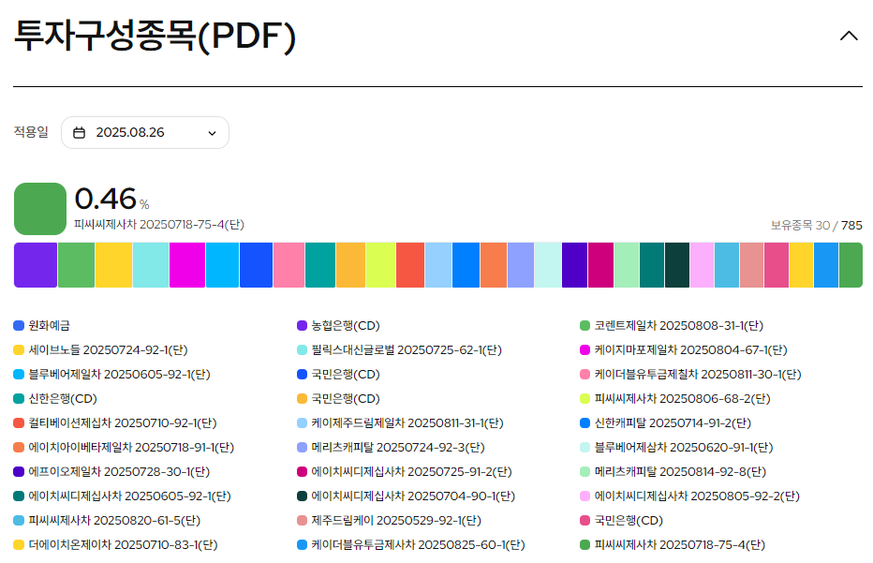This screenshot has height=563, width=873.
Task: Click 에이치아이베타제일차 20250718-91-1(단) legend entry
Action: pyautogui.click(x=124, y=447)
